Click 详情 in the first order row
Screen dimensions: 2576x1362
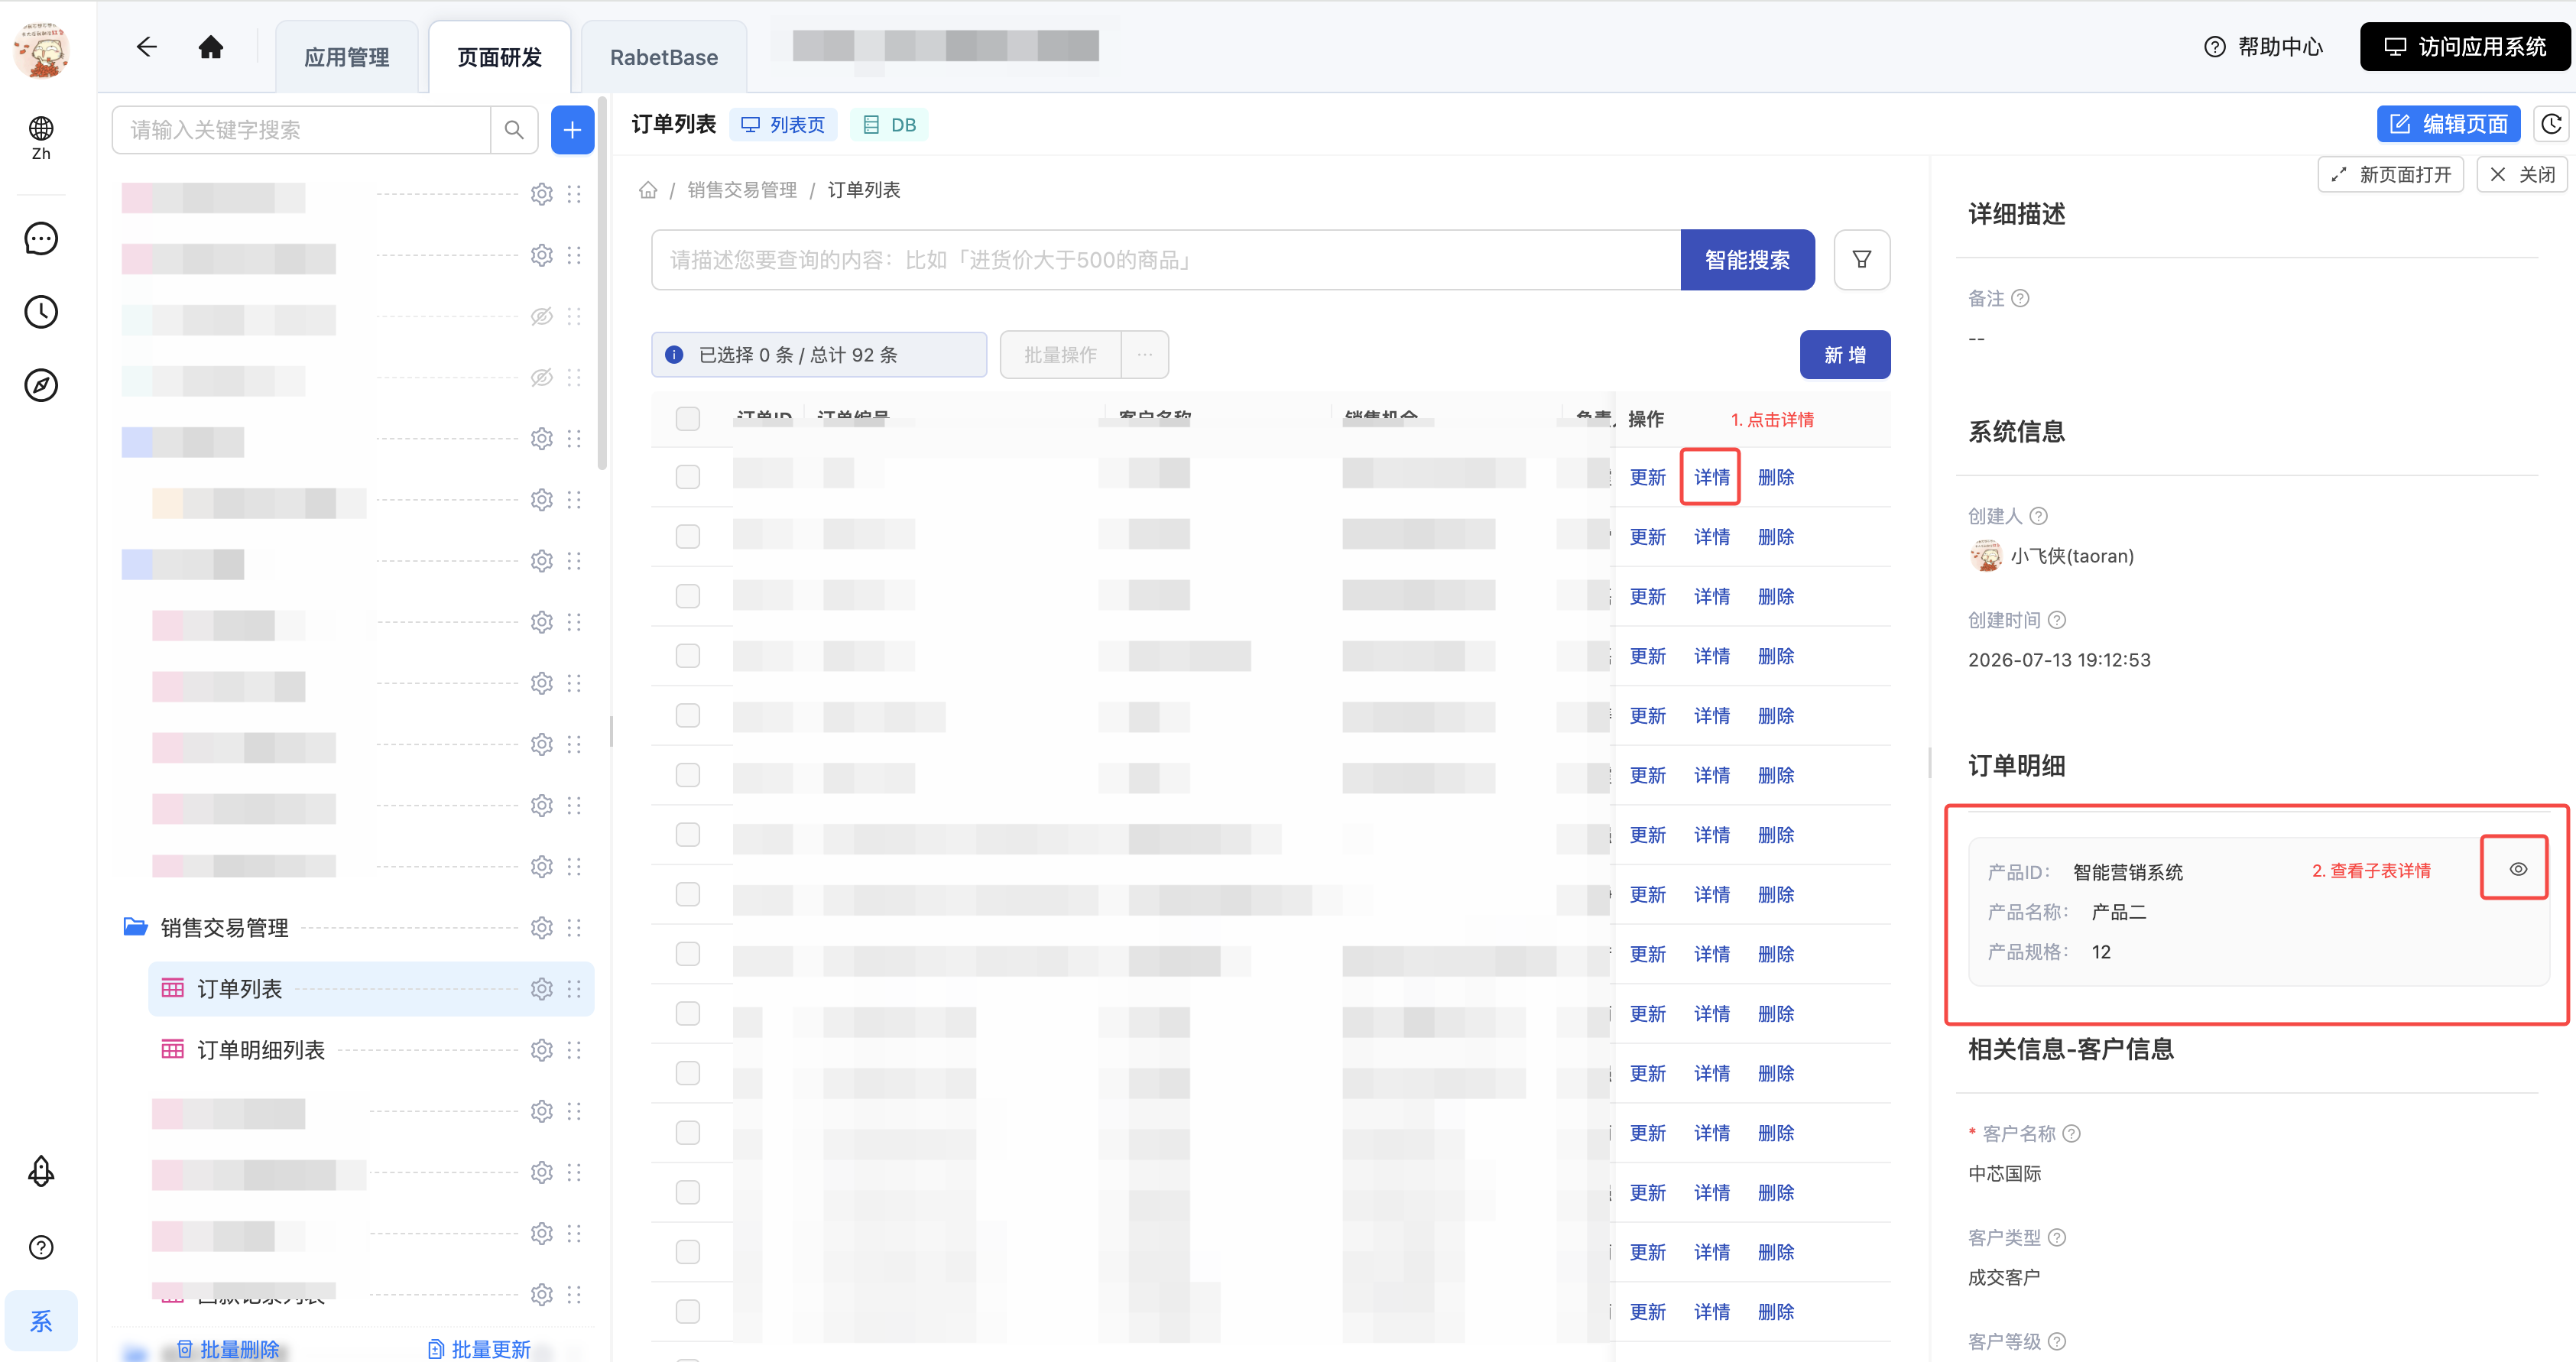pyautogui.click(x=1712, y=477)
